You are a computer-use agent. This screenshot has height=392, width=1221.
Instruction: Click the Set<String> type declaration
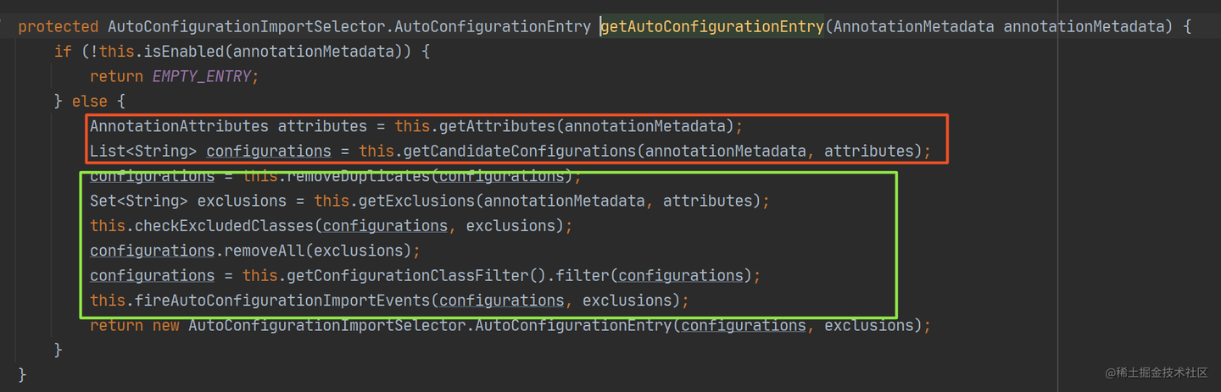coord(139,202)
